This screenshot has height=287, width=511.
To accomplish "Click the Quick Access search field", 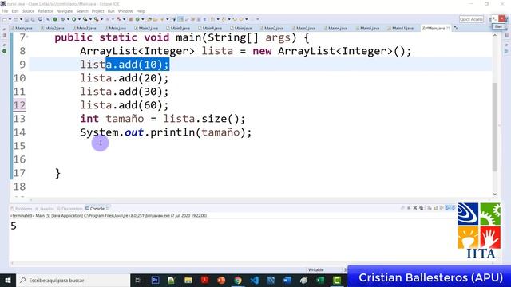I will [x=471, y=19].
